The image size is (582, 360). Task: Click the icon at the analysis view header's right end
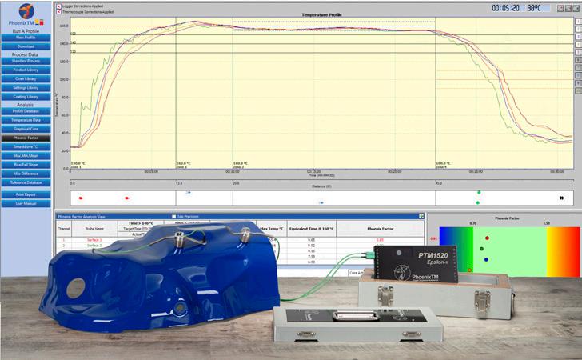tap(421, 216)
